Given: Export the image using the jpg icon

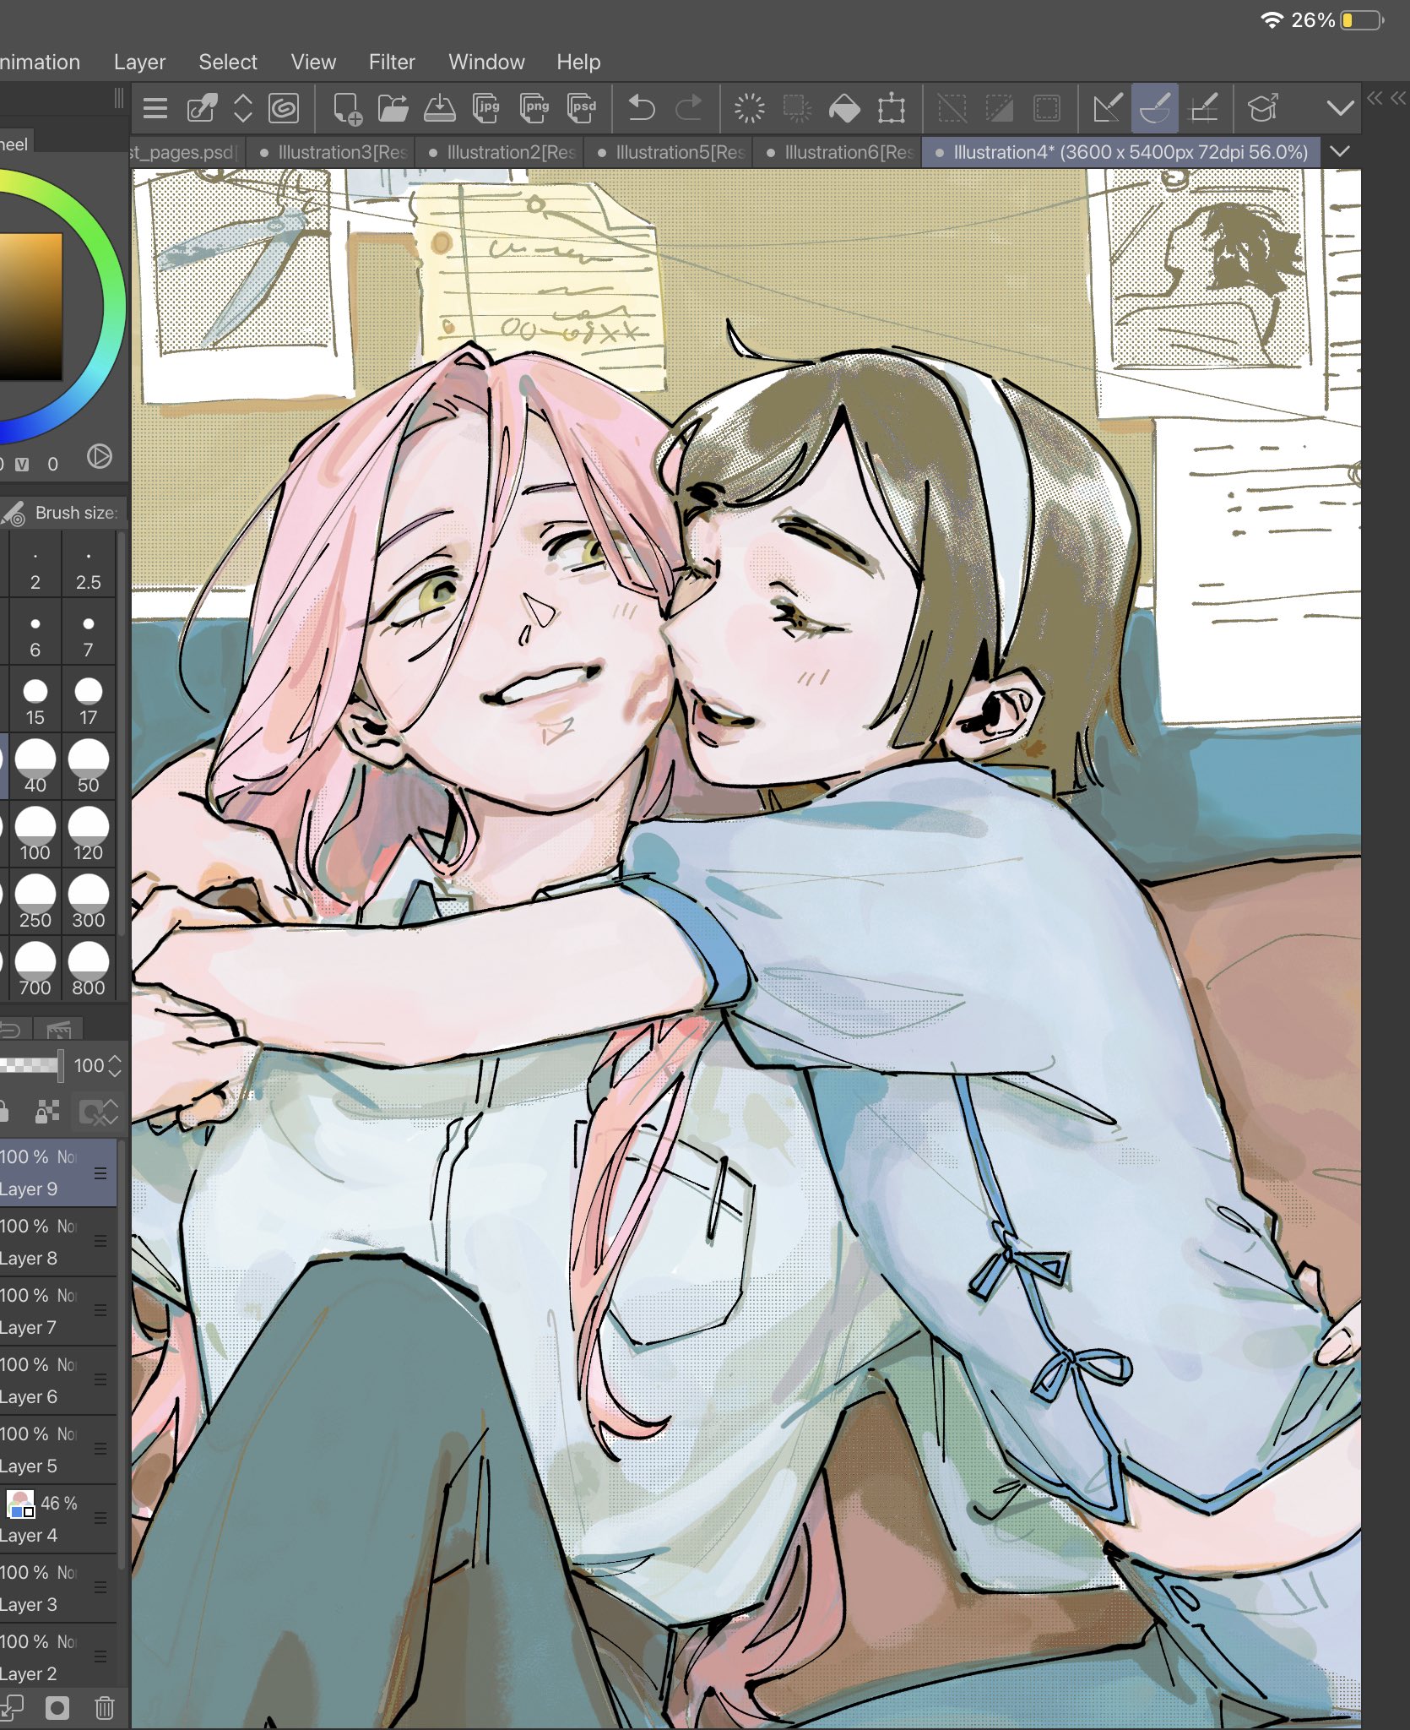Looking at the screenshot, I should point(486,108).
